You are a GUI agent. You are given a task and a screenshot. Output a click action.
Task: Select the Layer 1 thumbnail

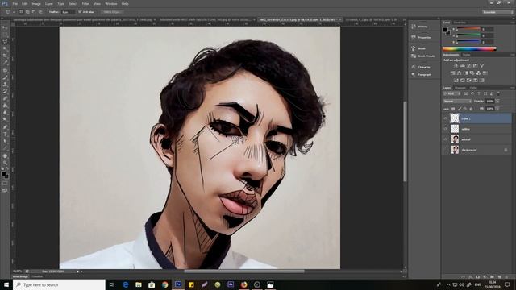point(455,118)
